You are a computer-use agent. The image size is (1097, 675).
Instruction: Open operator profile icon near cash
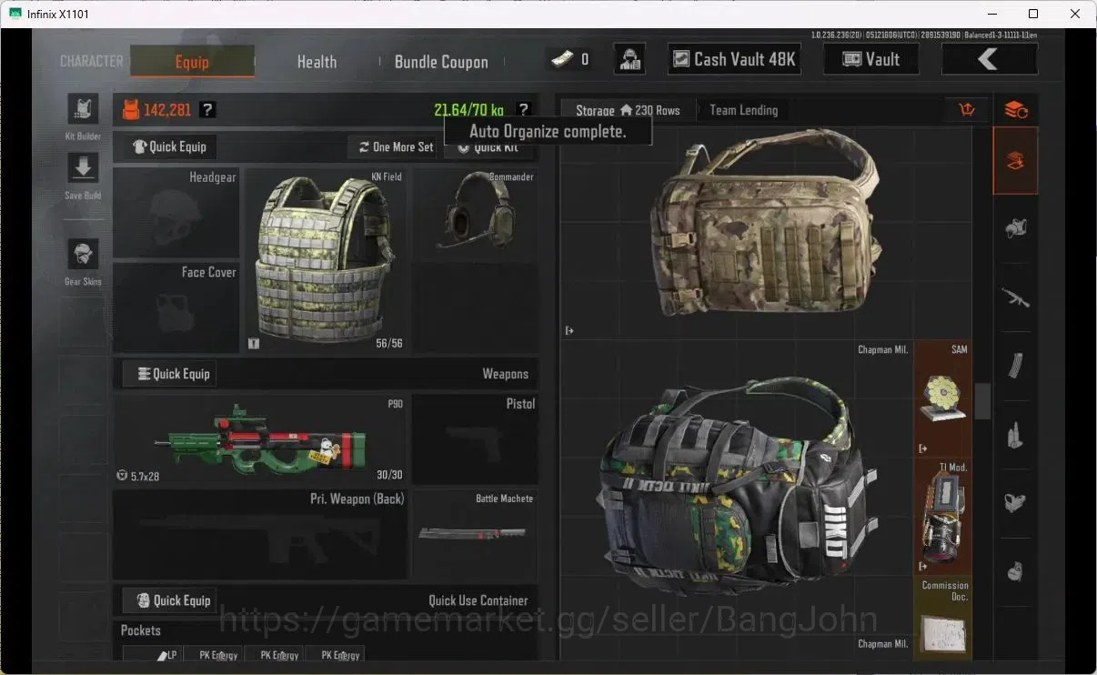point(629,59)
